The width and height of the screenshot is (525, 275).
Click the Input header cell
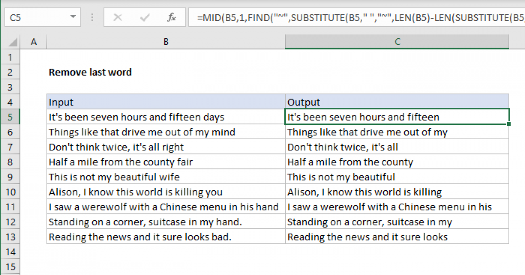coord(166,102)
